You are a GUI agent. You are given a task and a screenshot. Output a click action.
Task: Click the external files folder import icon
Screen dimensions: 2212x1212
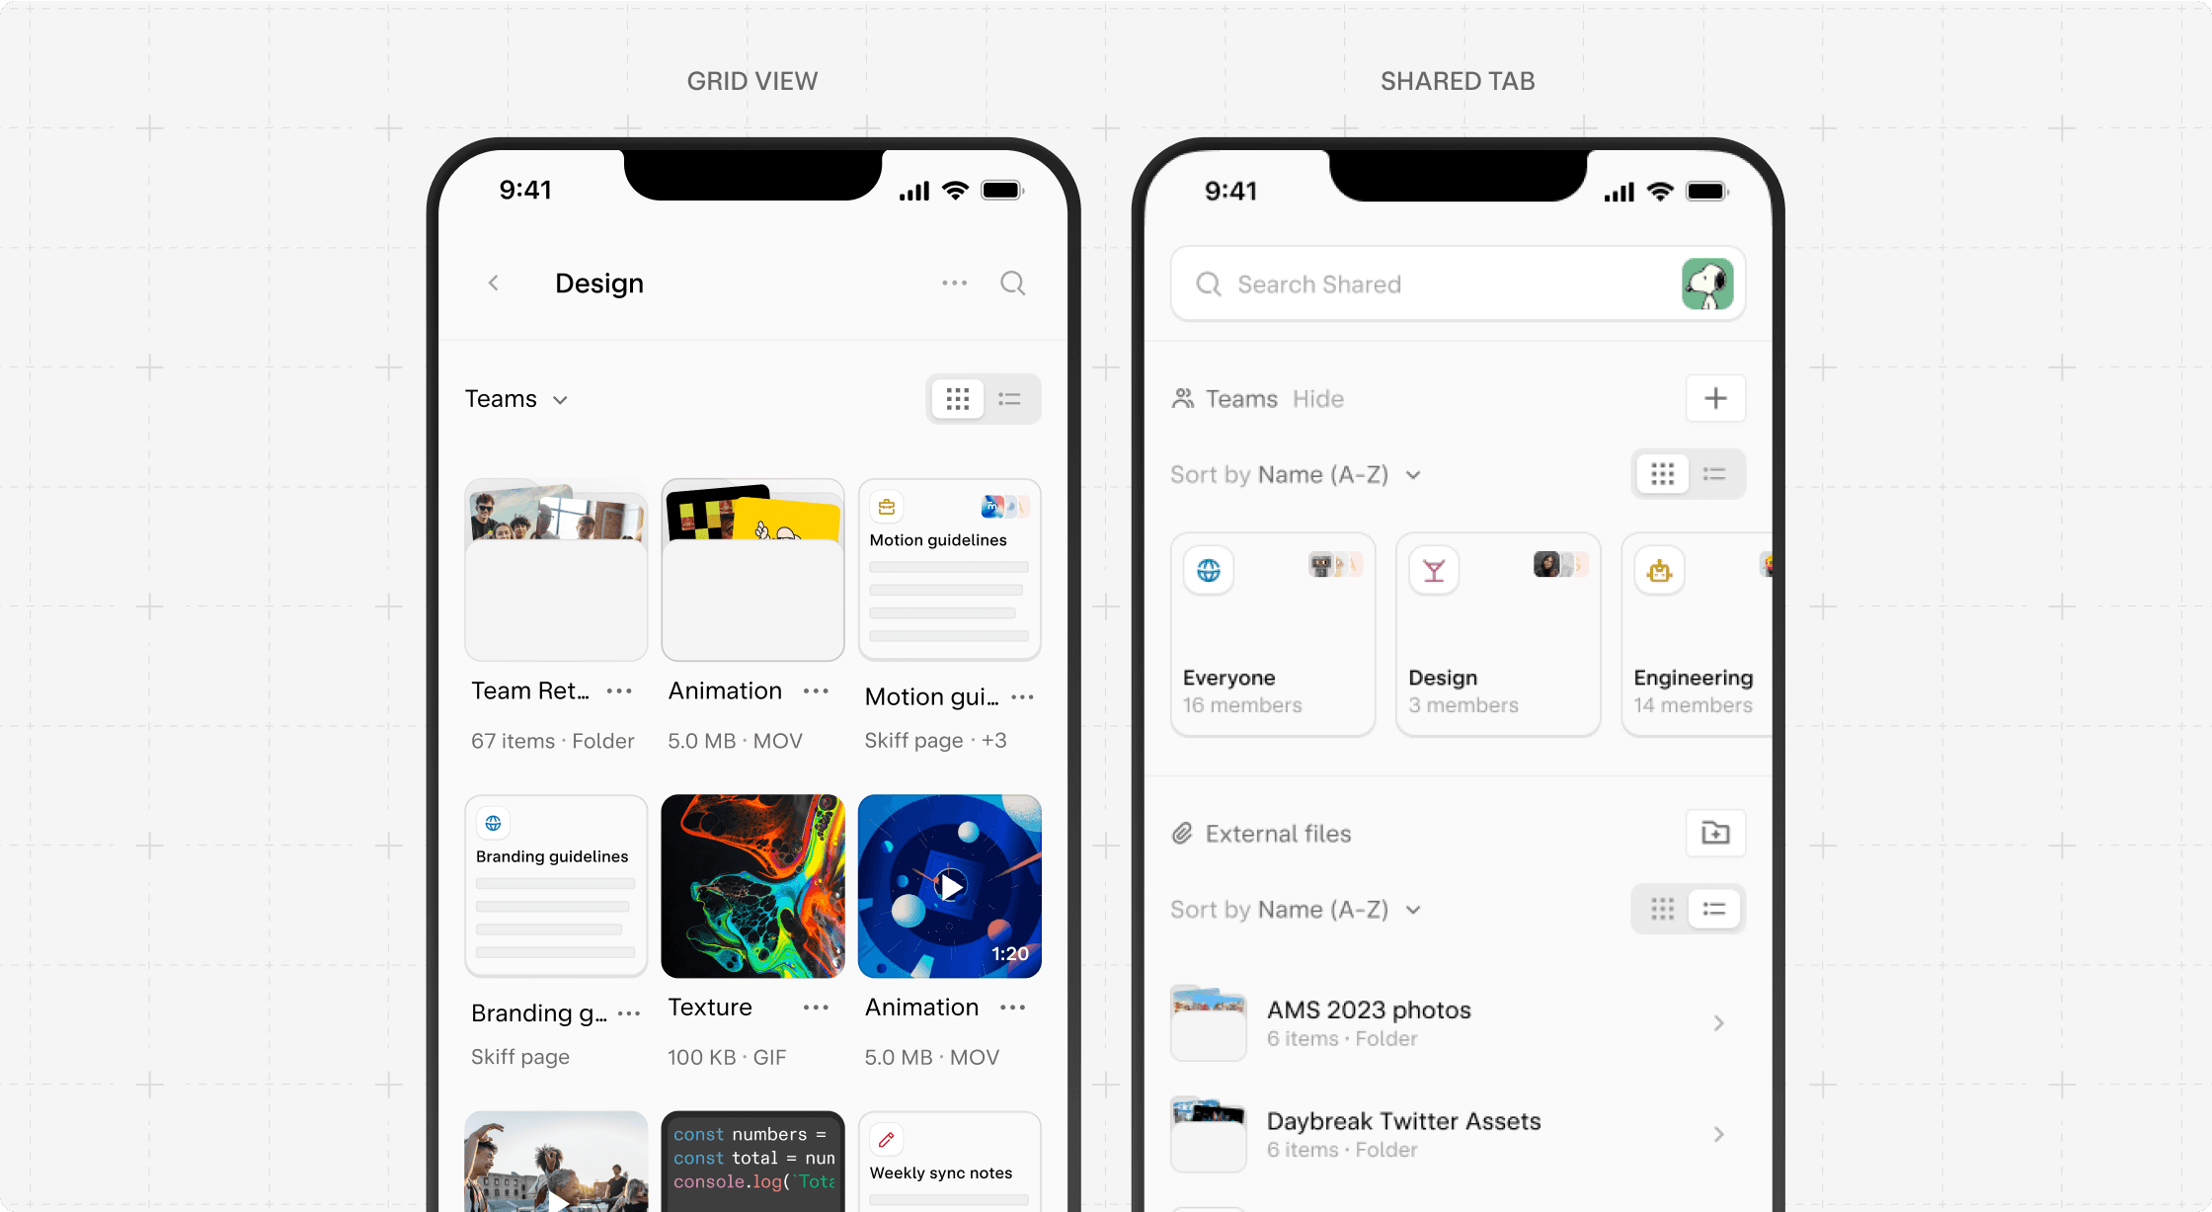pos(1715,833)
